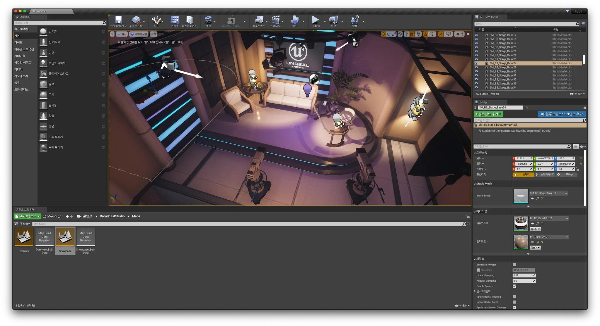Click the Add Blueprint/Script button

click(562, 114)
